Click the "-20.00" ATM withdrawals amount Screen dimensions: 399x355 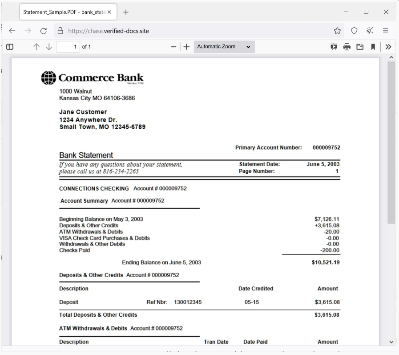pyautogui.click(x=331, y=232)
